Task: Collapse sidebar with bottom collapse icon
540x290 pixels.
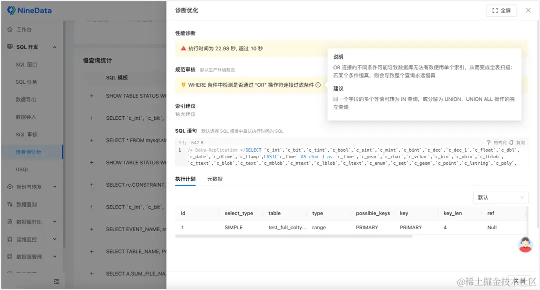Action: point(56,281)
